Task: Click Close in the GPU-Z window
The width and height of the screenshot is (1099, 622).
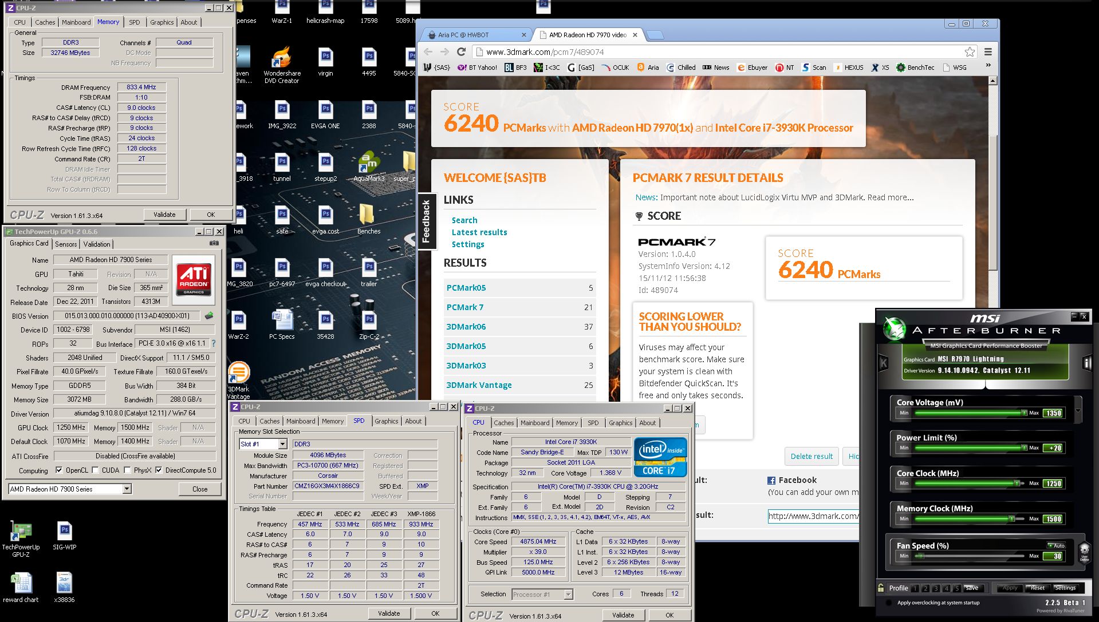Action: 200,489
